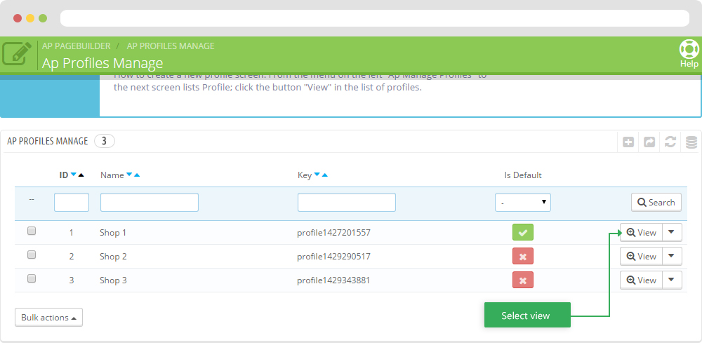The height and width of the screenshot is (345, 702).
Task: Click the refresh list icon
Action: coord(670,142)
